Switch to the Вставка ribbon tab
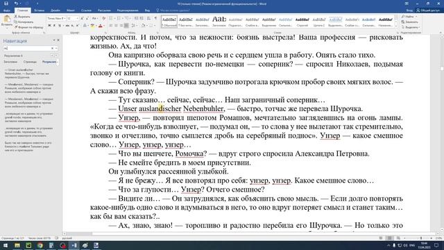This screenshot has height=250, width=444. (39, 10)
